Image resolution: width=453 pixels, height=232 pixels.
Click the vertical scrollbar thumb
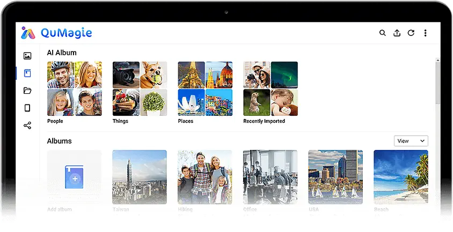click(437, 84)
